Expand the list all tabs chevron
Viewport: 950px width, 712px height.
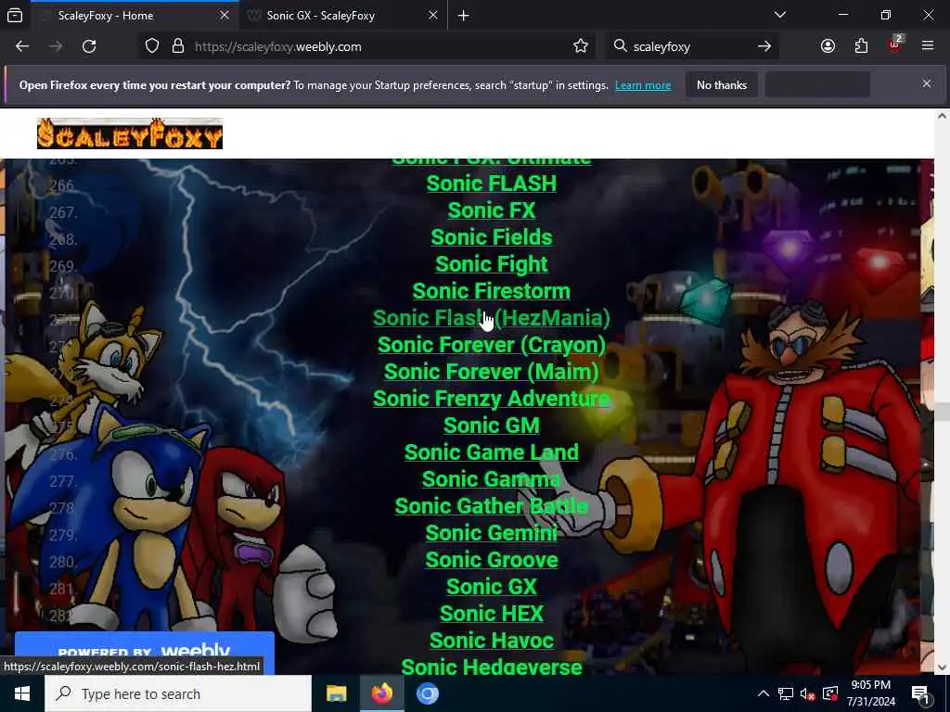click(779, 15)
